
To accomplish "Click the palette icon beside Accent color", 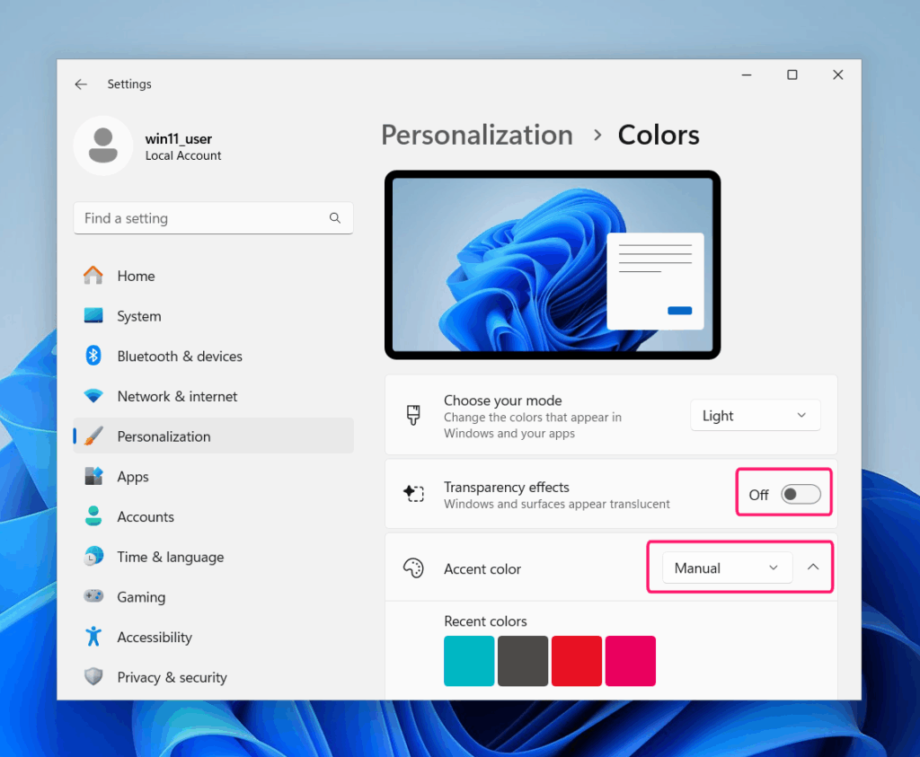I will click(413, 568).
